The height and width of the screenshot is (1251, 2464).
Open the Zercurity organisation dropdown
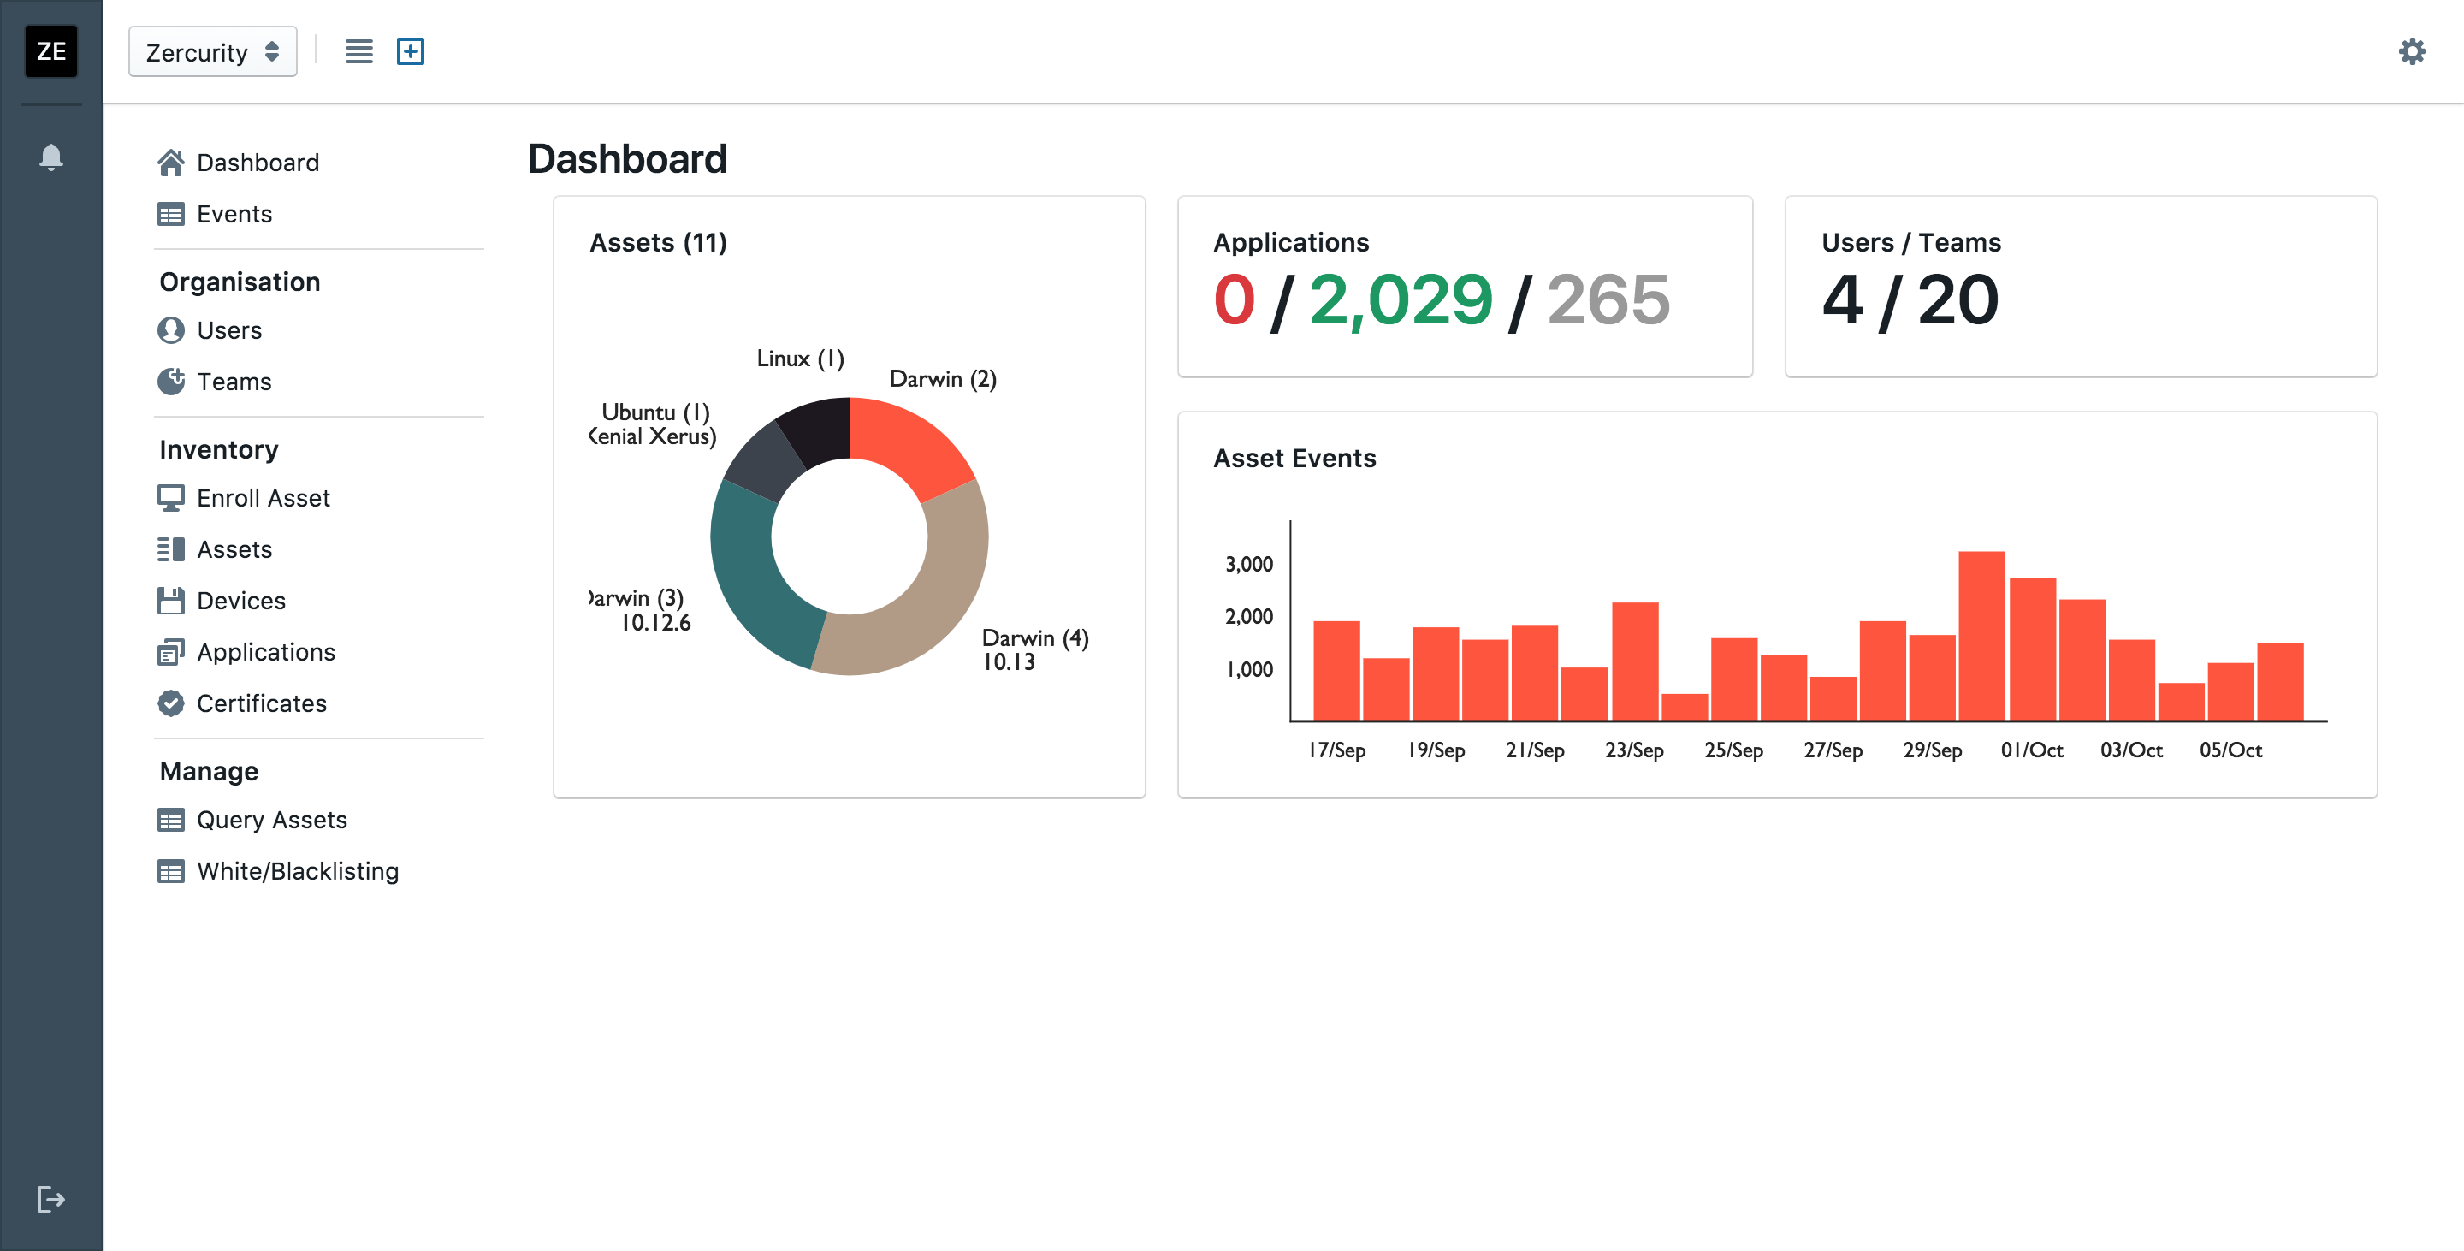click(x=212, y=51)
